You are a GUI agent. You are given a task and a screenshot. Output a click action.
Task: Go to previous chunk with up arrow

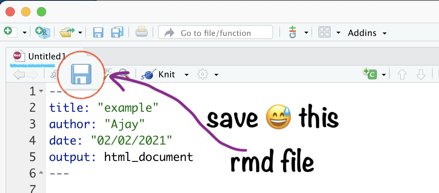click(402, 75)
